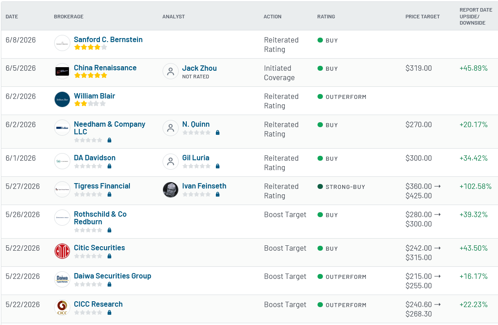Click the lock icon beside Ivan Feinseth's stars
Image resolution: width=498 pixels, height=325 pixels.
(x=218, y=194)
